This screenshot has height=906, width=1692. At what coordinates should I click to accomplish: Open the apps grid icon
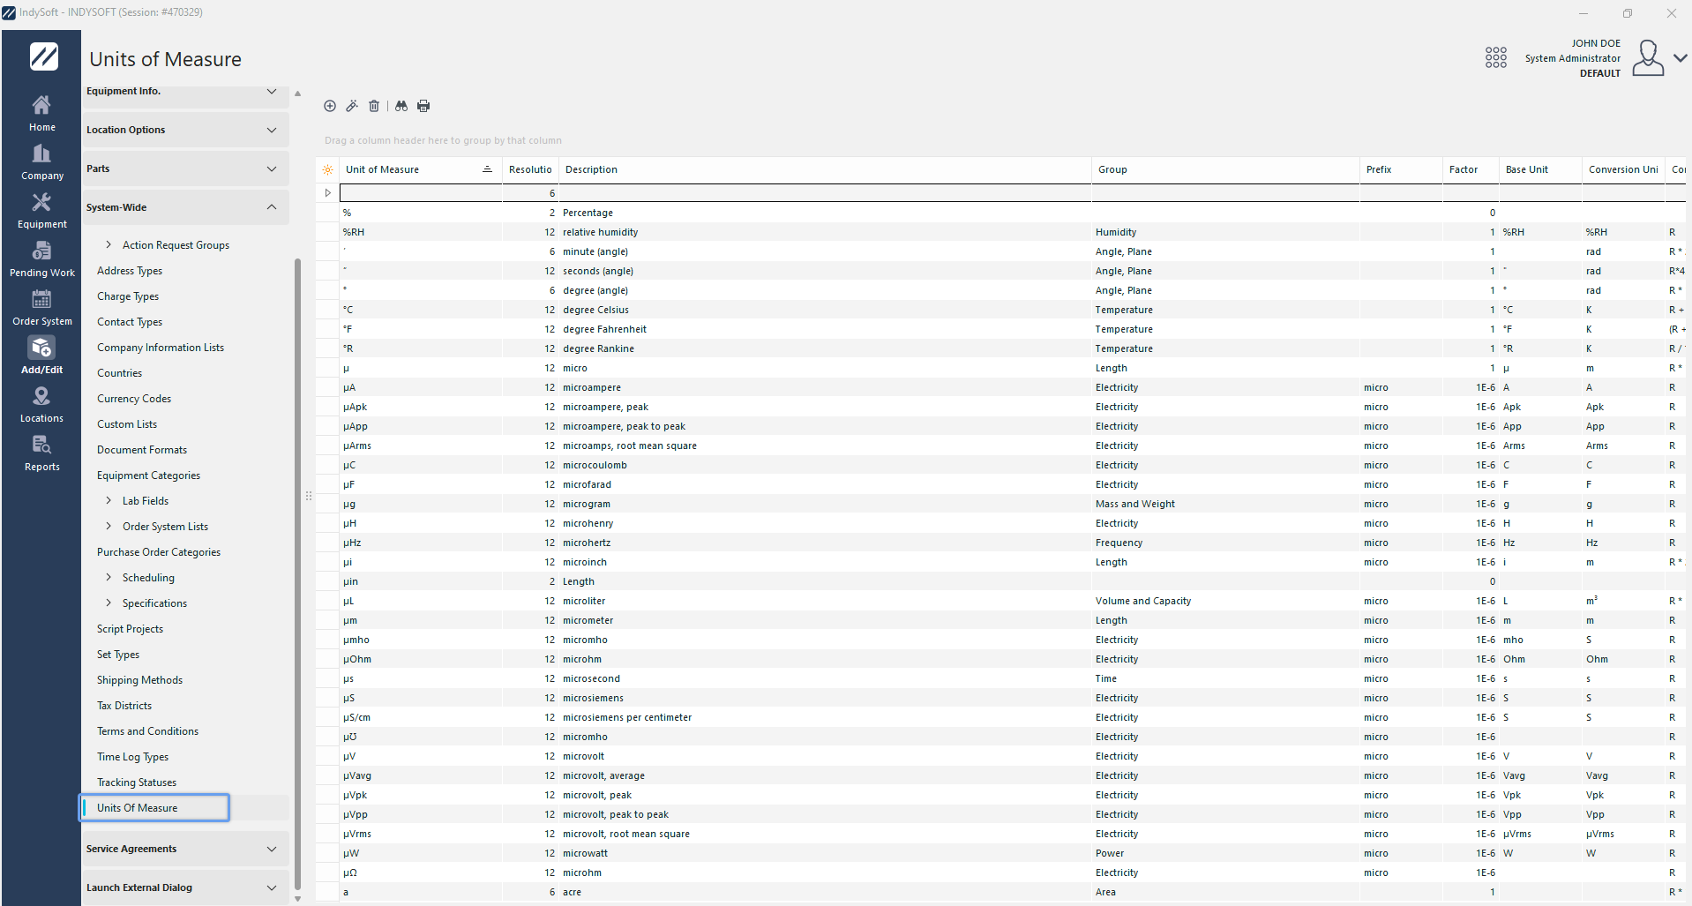(x=1496, y=57)
